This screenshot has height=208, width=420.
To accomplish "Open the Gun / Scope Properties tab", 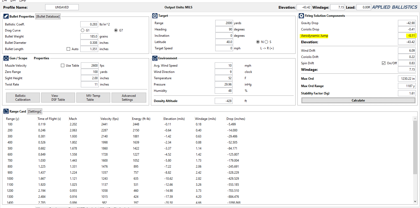I will coord(41,58).
